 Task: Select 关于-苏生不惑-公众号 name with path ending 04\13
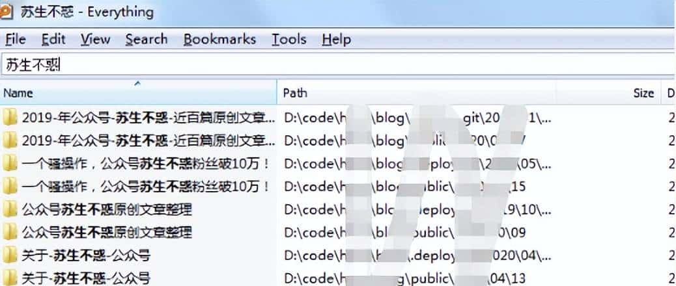[x=86, y=278]
